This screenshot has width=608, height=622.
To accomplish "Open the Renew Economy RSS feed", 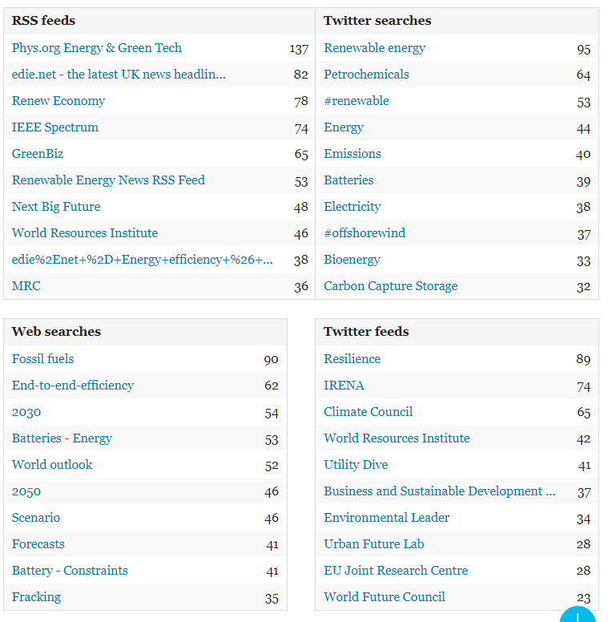I will pyautogui.click(x=58, y=101).
